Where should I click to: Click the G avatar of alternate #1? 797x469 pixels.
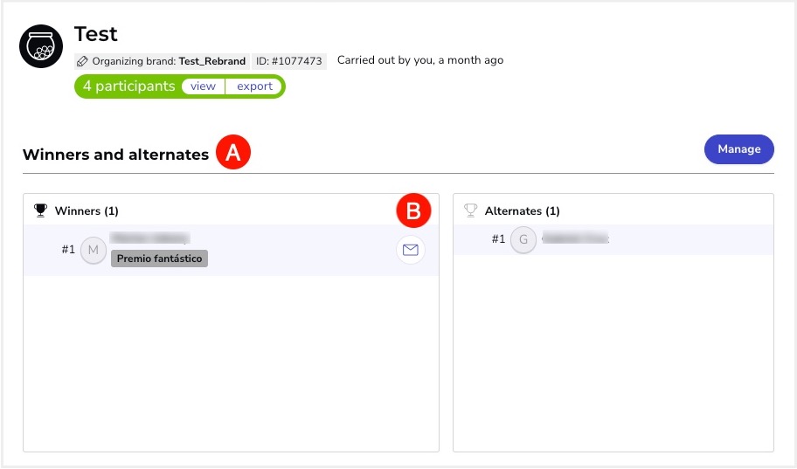click(523, 239)
